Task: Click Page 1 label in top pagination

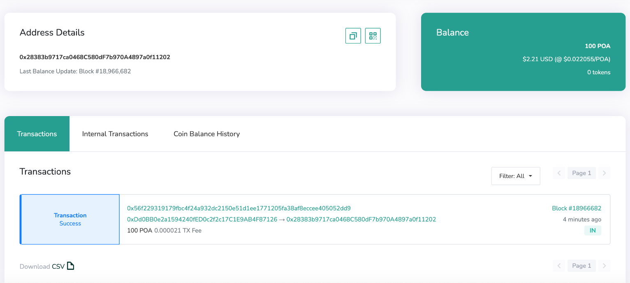Action: pyautogui.click(x=581, y=173)
